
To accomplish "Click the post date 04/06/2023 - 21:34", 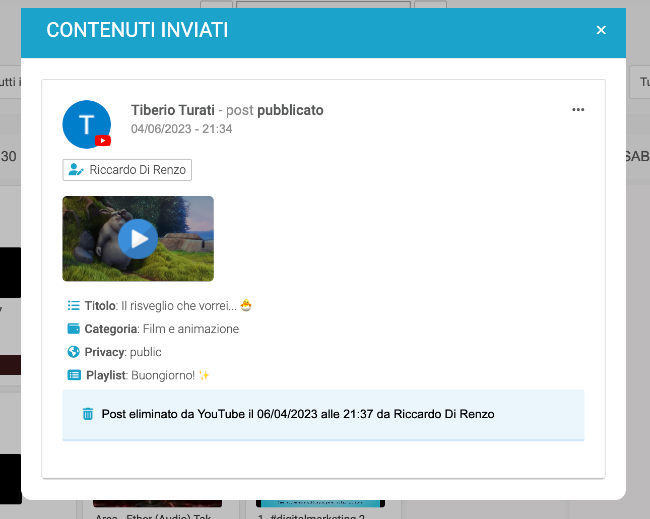I will [181, 129].
